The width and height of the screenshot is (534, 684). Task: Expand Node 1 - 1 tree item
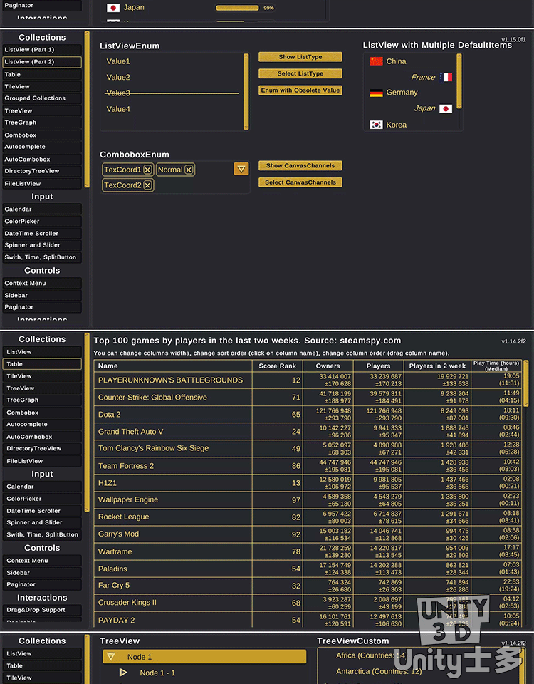(x=123, y=673)
